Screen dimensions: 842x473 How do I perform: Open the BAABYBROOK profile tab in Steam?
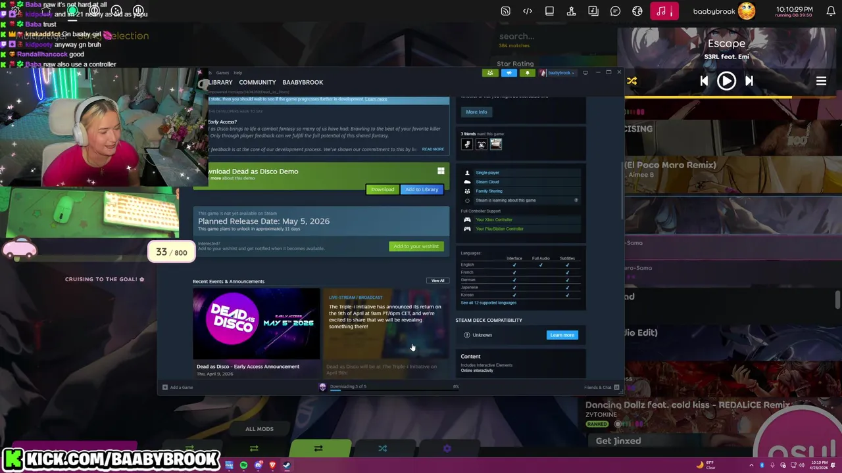303,82
